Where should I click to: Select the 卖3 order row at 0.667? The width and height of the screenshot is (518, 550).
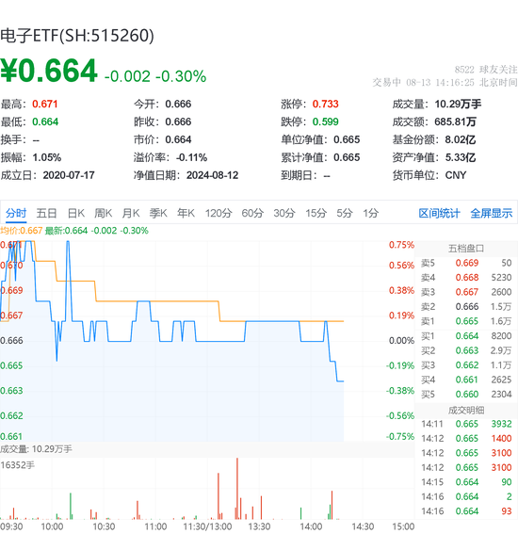[x=466, y=292]
